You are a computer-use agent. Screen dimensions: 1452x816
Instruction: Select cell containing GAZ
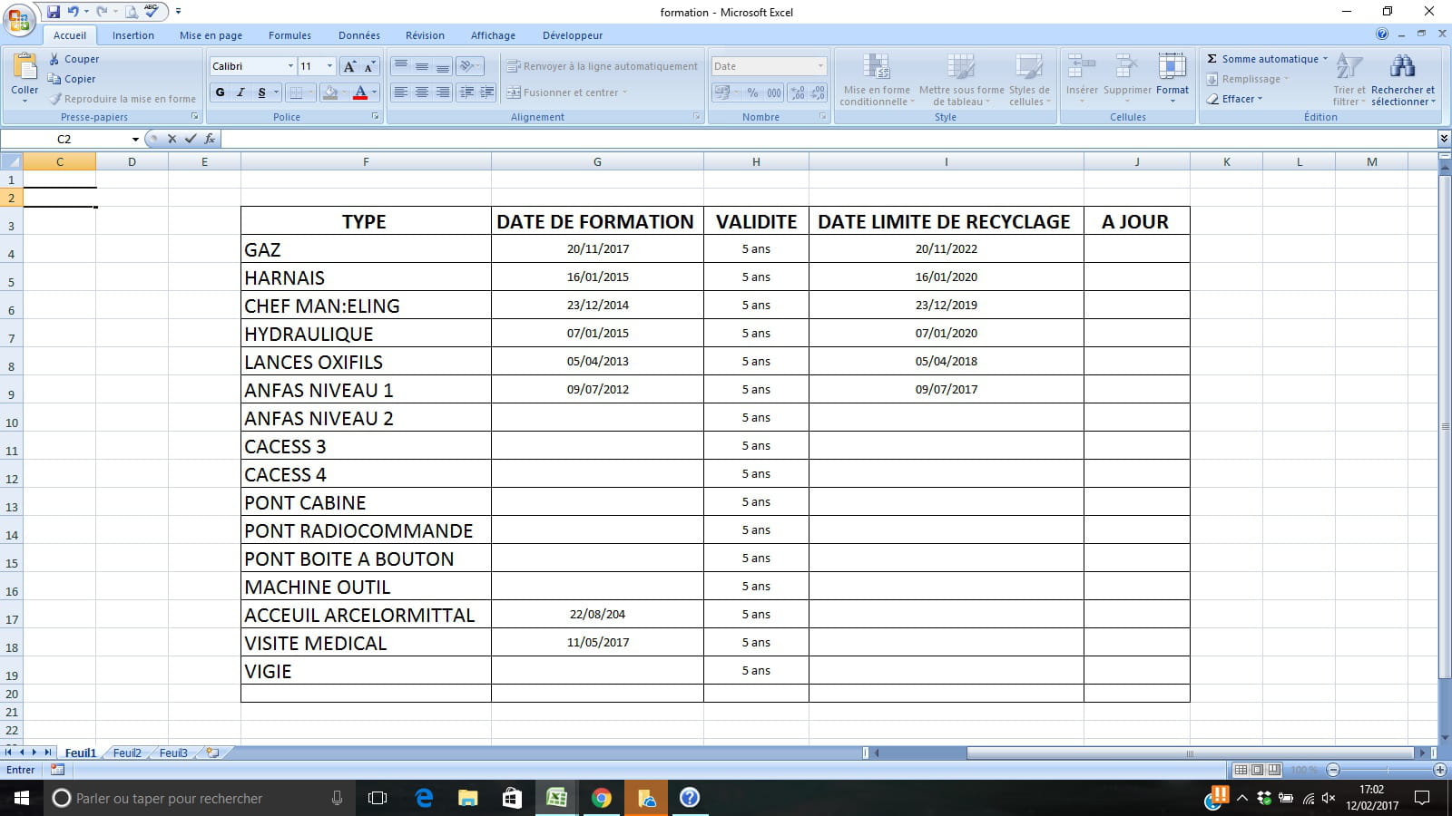tap(365, 249)
